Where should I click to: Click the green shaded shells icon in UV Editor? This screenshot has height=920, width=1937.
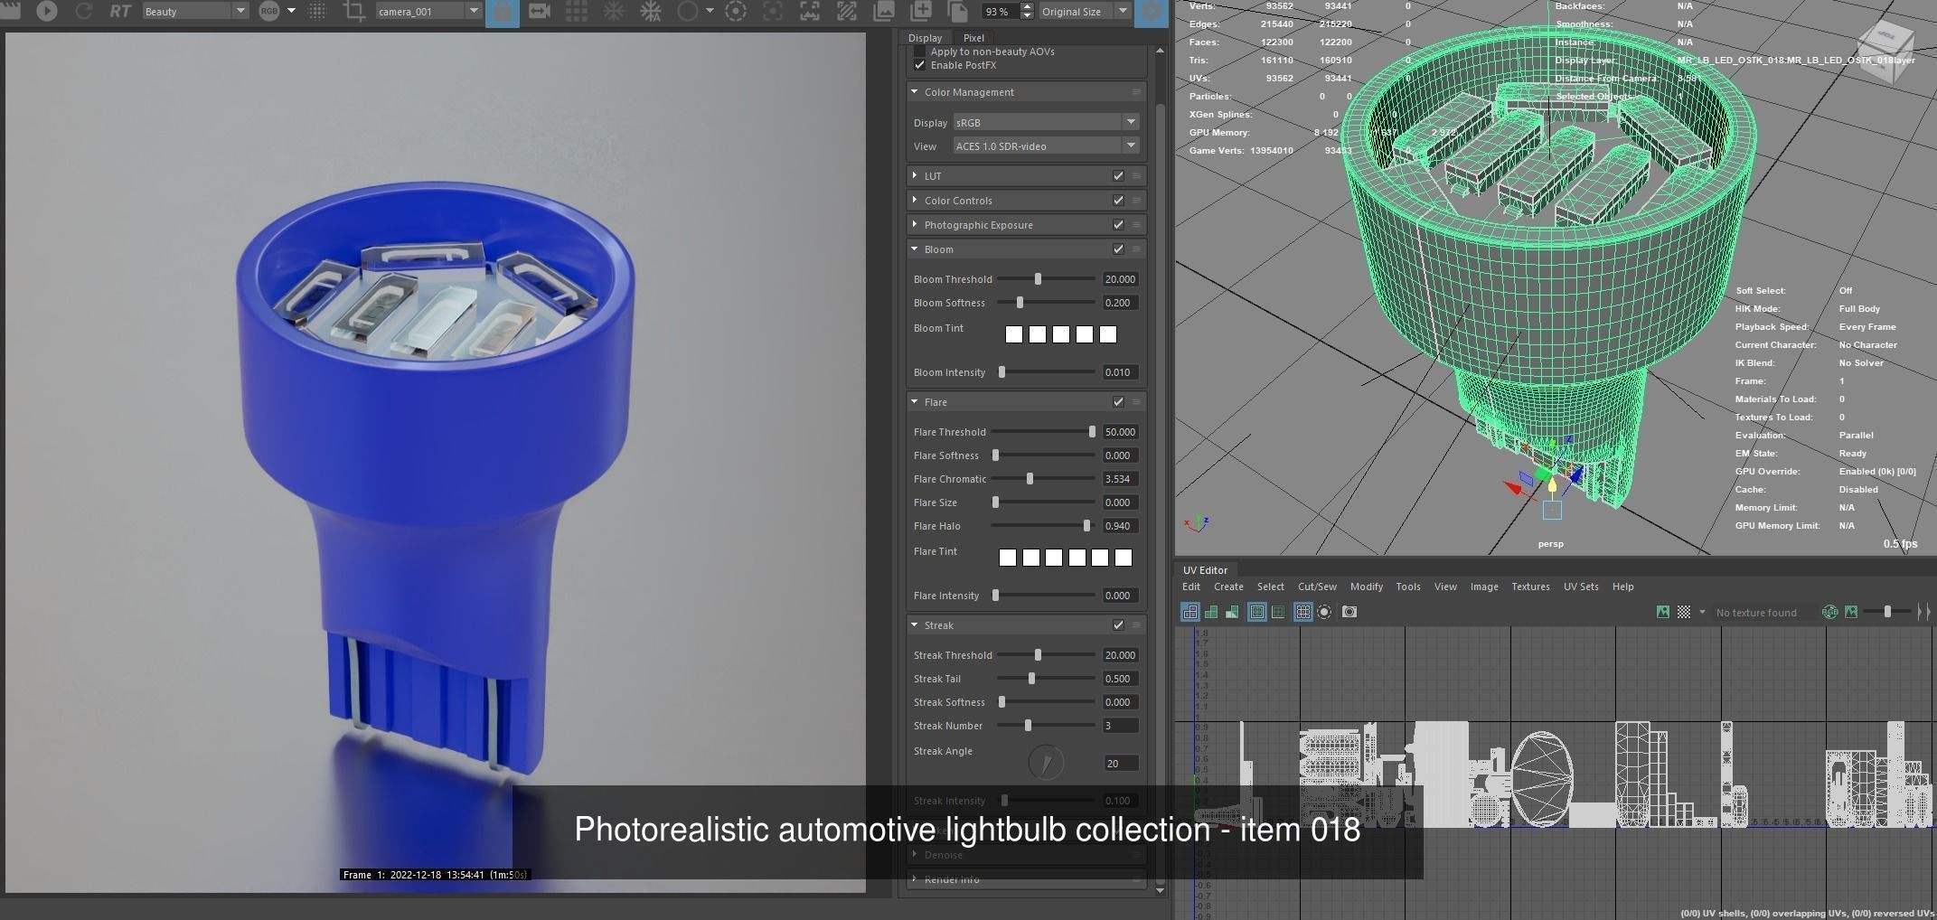click(1211, 612)
